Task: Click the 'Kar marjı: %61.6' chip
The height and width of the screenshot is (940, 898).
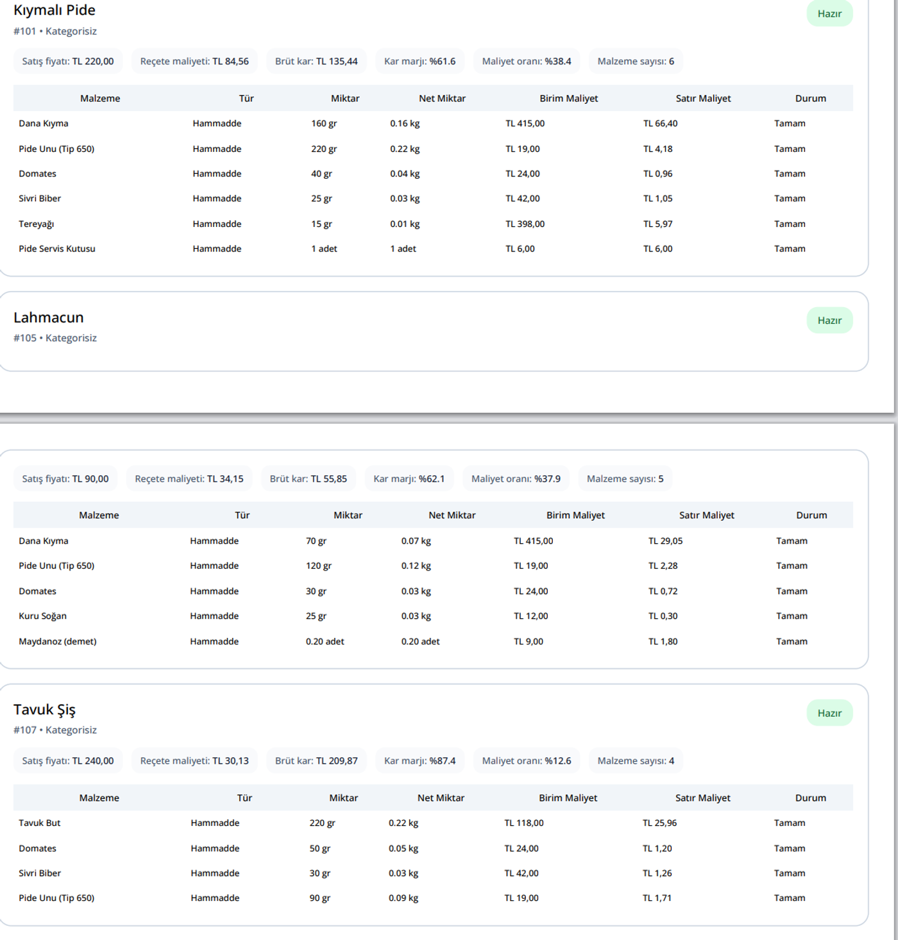Action: pos(419,62)
